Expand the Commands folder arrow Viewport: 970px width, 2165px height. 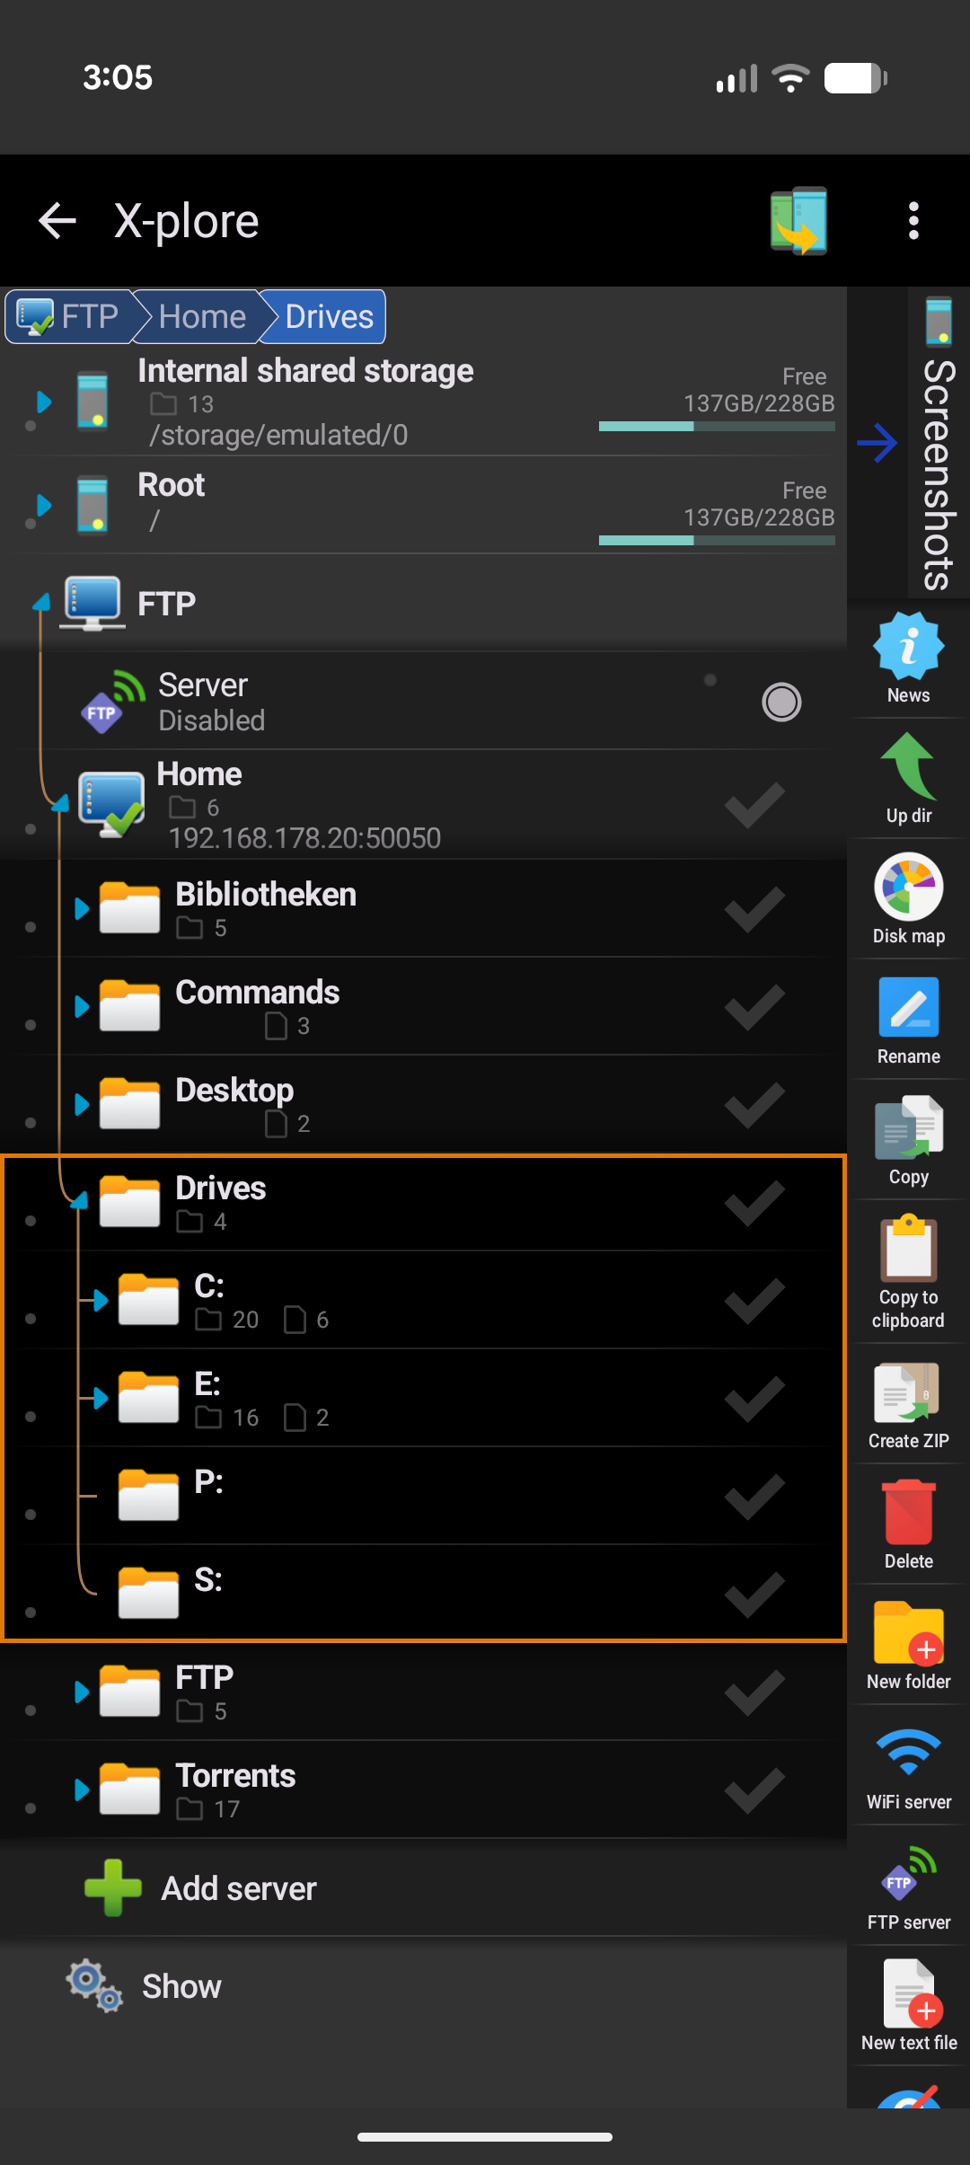82,1006
